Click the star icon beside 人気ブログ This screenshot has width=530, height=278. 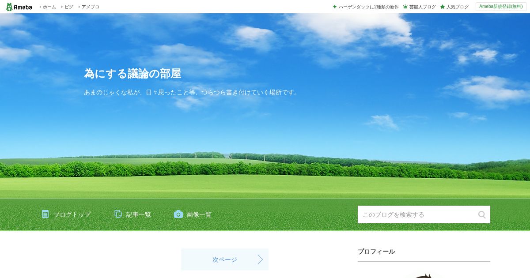click(x=443, y=7)
